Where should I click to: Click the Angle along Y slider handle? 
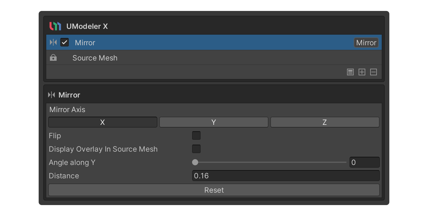click(195, 162)
